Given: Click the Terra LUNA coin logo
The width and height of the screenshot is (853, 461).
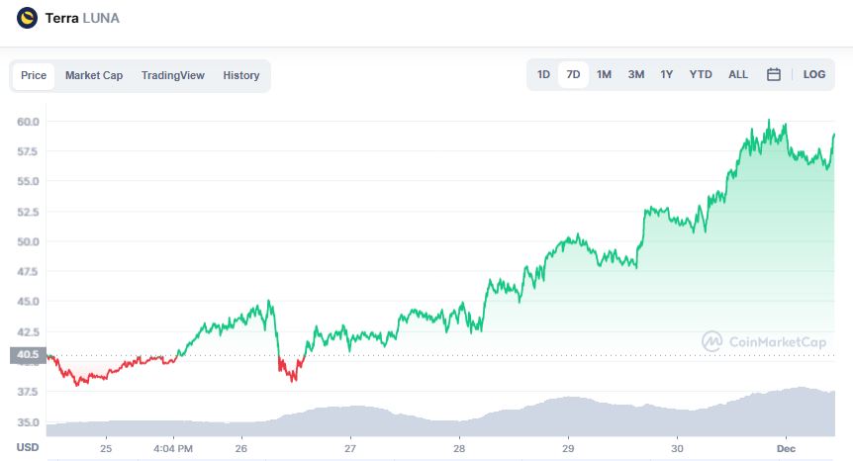Looking at the screenshot, I should tap(28, 18).
